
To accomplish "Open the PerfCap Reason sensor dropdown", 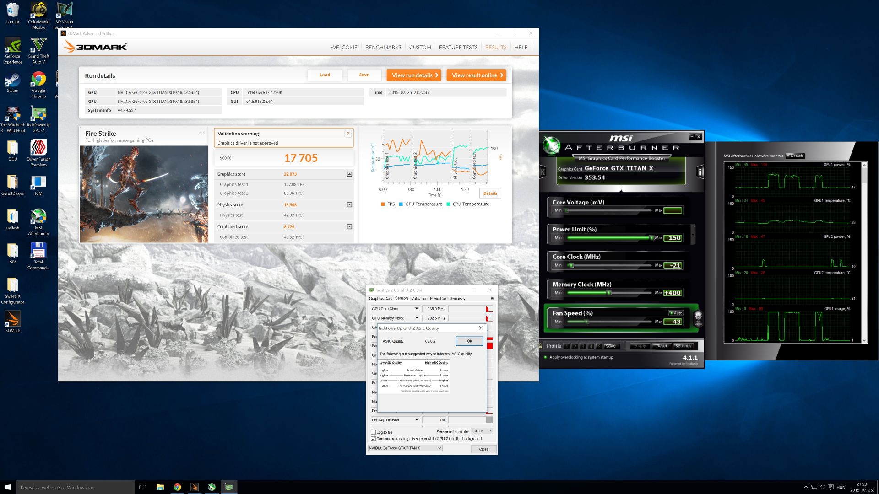I will pos(416,420).
